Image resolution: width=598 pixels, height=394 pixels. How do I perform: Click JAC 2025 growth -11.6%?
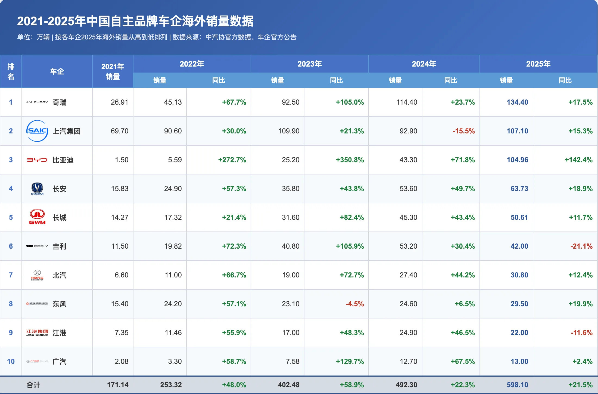[x=581, y=333]
